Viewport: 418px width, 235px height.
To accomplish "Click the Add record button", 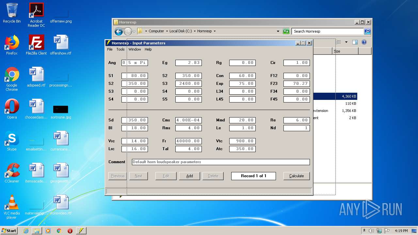I will pyautogui.click(x=189, y=176).
